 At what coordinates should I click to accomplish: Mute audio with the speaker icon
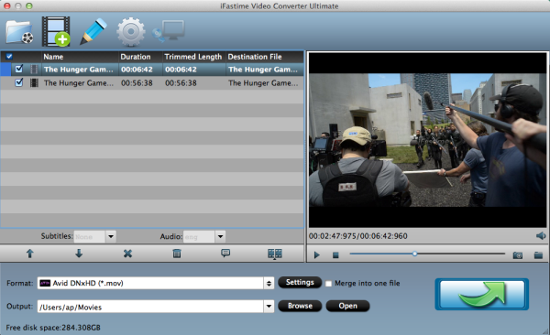(541, 236)
